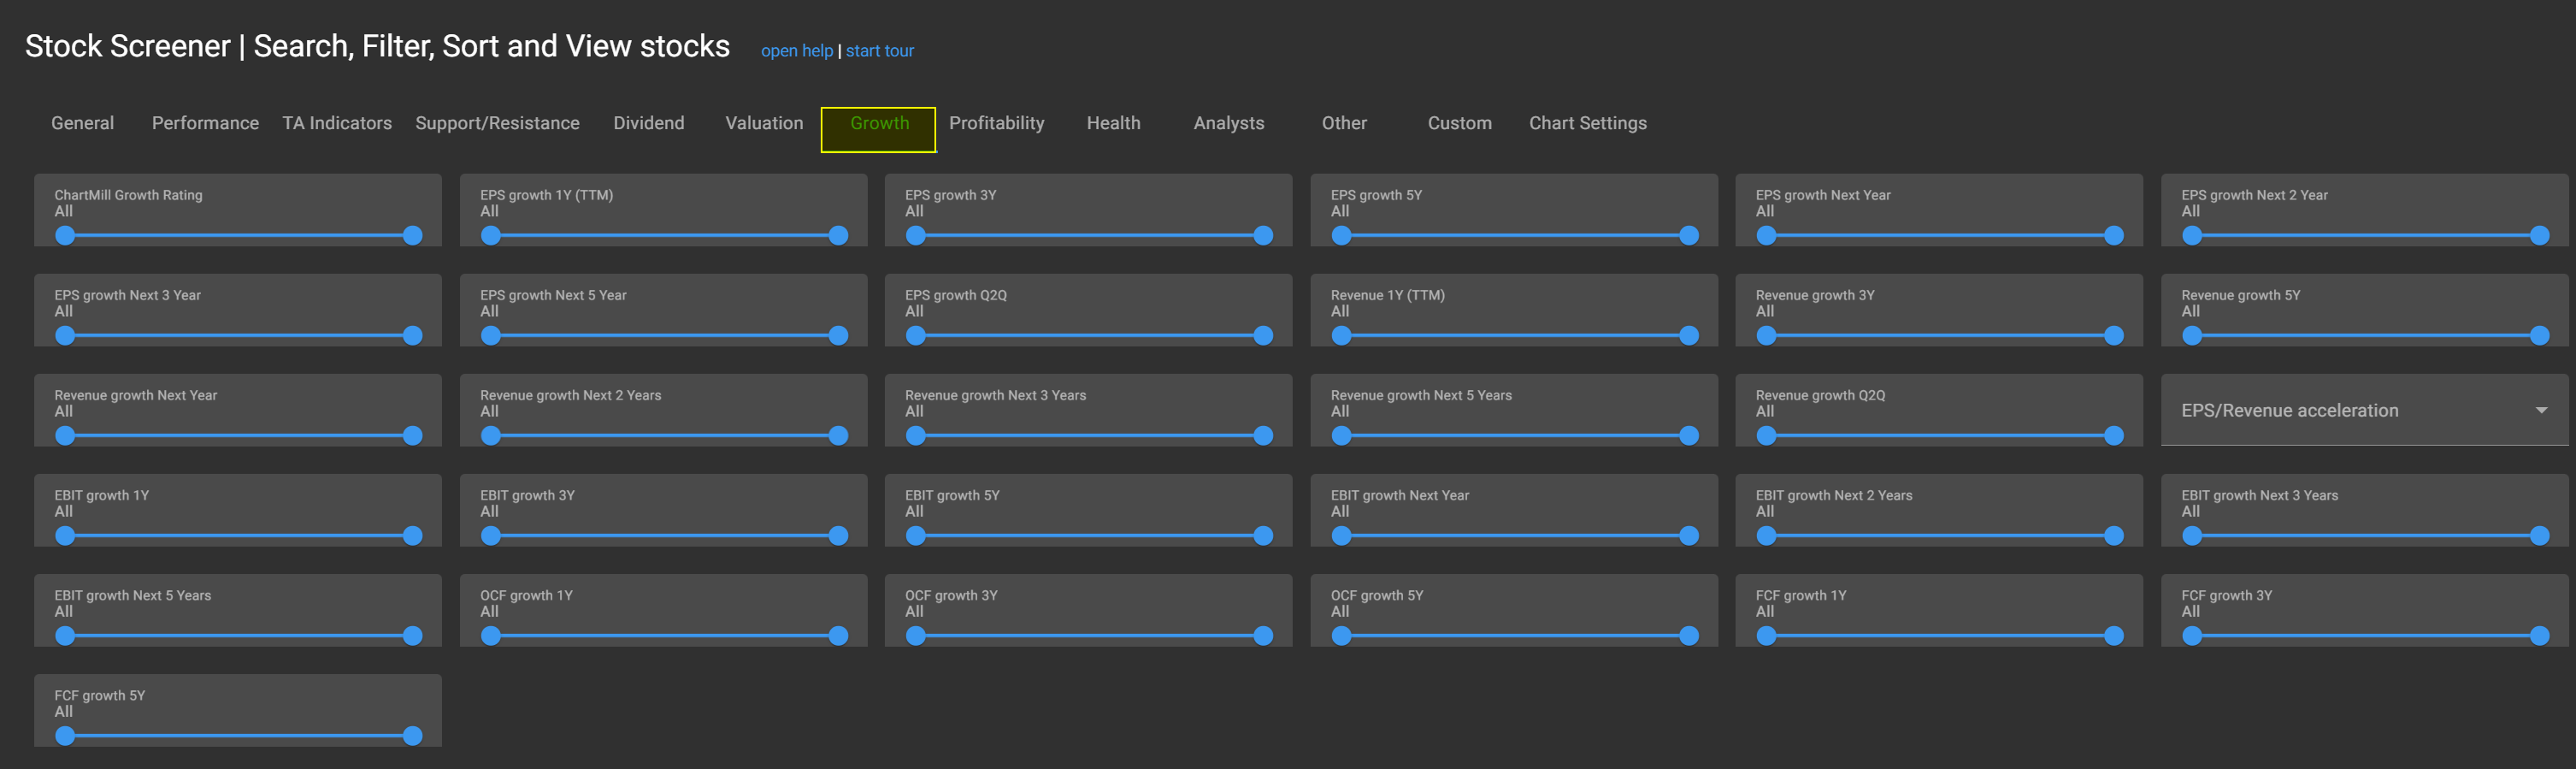Open the Profitability tab
This screenshot has height=769, width=2576.
(x=996, y=123)
